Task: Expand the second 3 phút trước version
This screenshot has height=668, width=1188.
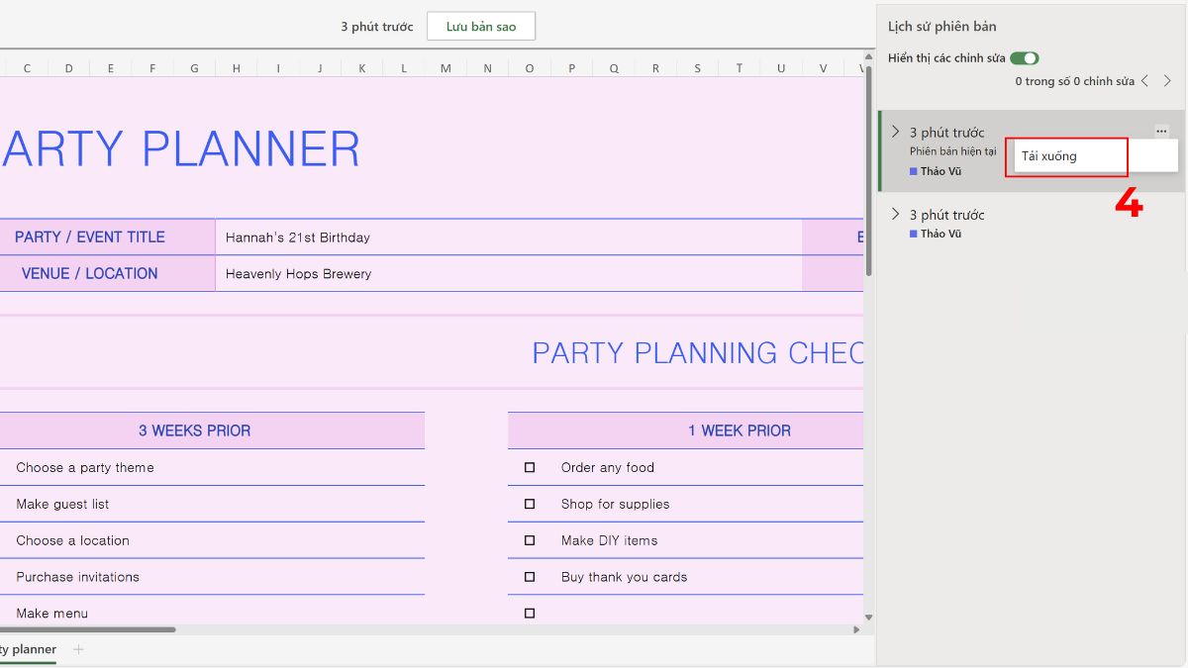Action: pyautogui.click(x=896, y=214)
